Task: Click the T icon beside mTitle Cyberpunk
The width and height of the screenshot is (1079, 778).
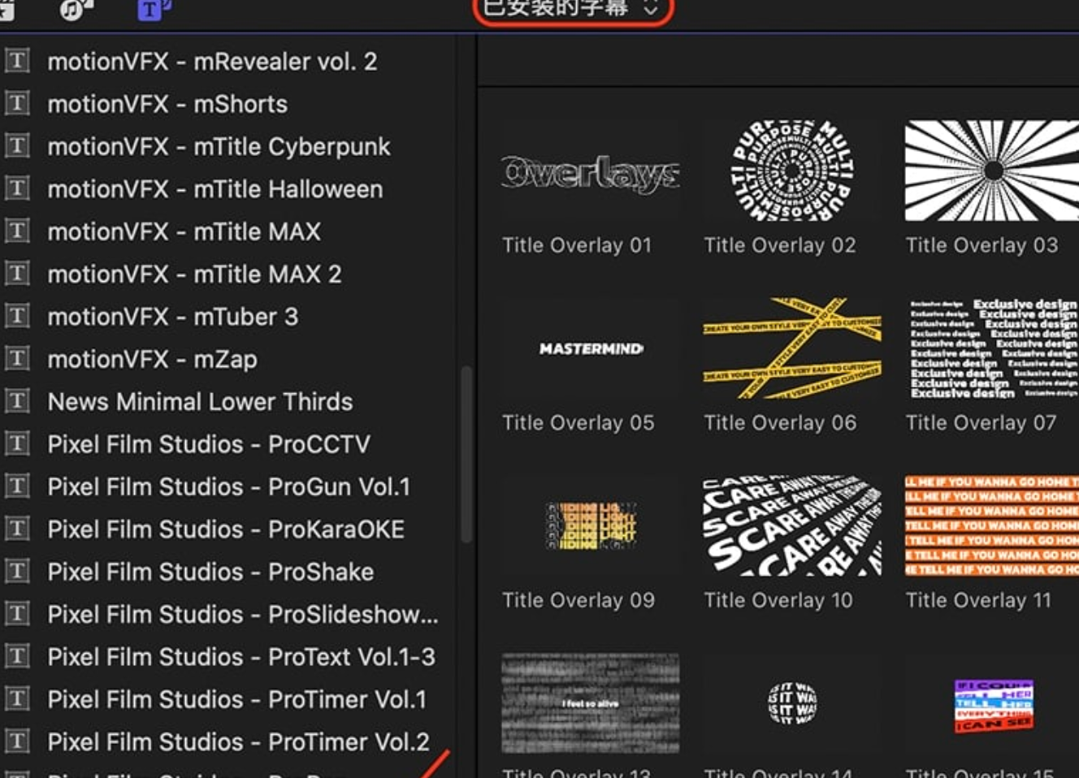Action: point(17,146)
